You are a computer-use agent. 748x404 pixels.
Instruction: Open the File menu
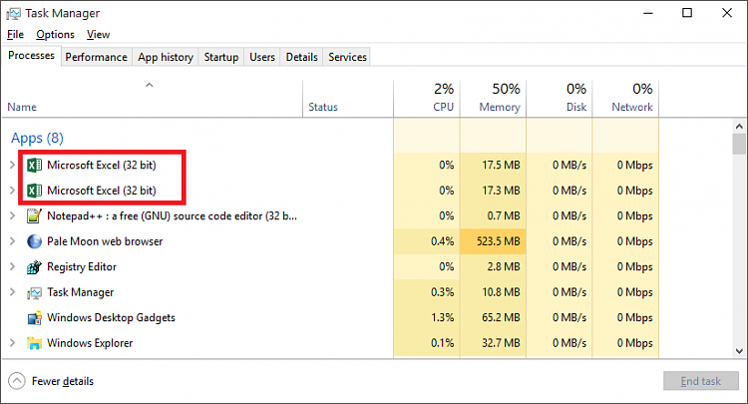tap(15, 34)
